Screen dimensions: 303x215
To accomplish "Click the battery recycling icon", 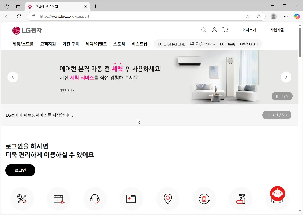I will [204, 199].
